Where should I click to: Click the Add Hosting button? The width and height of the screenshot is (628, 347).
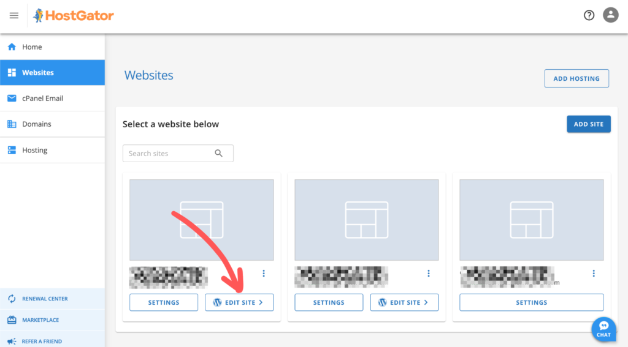[576, 79]
